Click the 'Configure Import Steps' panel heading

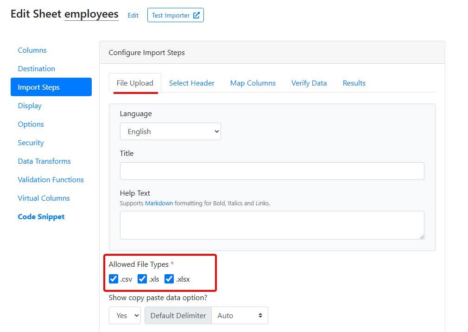click(x=146, y=52)
